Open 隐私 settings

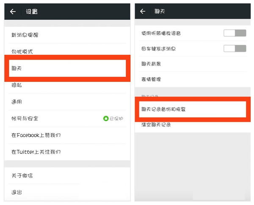click(67, 87)
